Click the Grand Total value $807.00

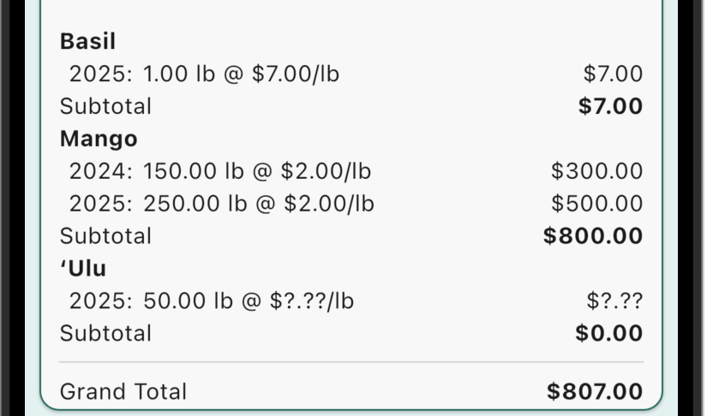tap(595, 392)
